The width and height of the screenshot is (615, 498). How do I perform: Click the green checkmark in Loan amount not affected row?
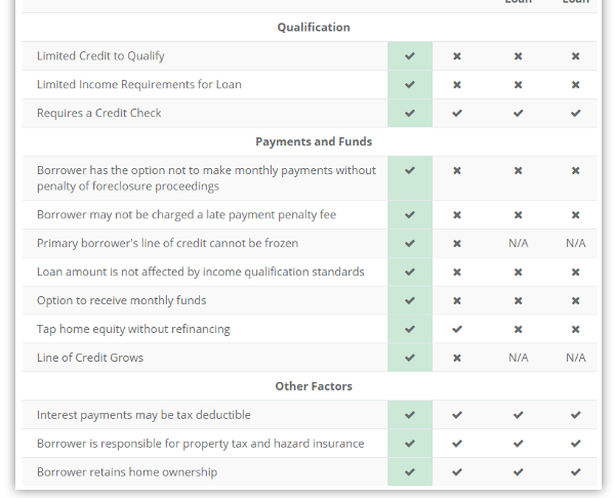[410, 272]
